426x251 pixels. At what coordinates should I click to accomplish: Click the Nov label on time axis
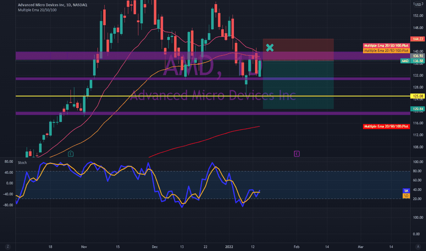tap(84, 247)
